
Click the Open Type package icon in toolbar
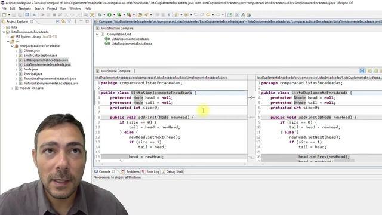[x=140, y=15]
